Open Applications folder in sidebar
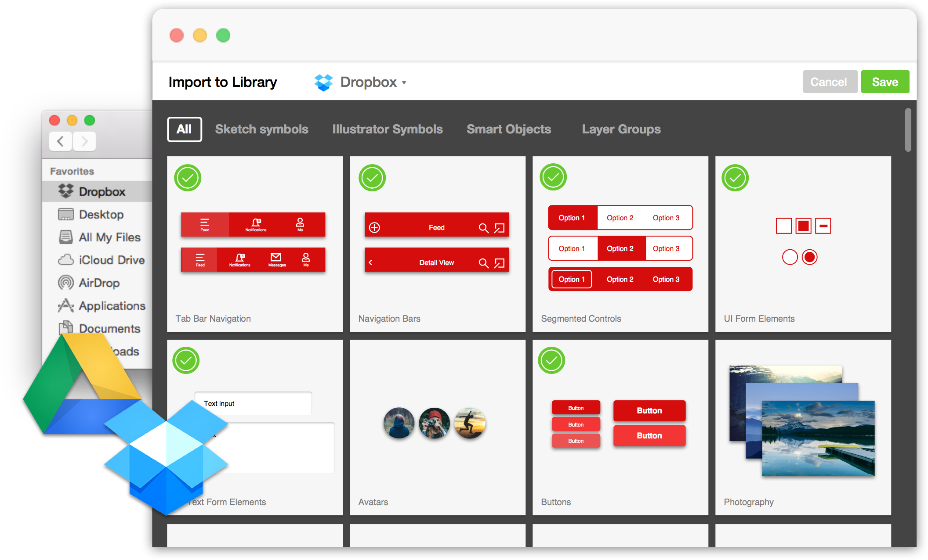 [x=112, y=305]
